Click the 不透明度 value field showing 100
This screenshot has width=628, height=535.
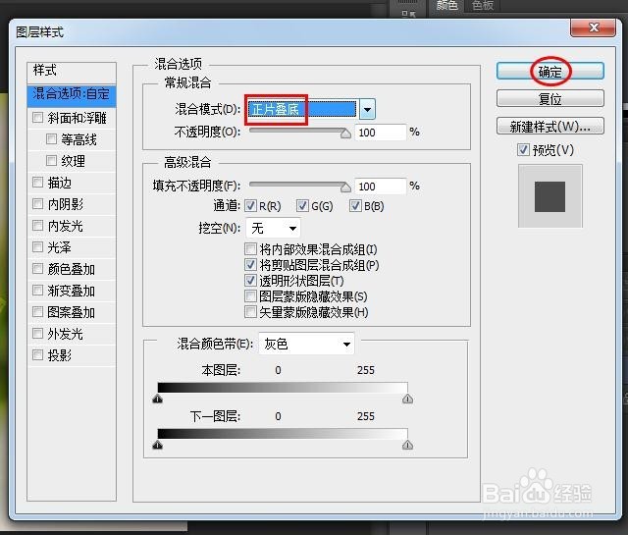click(381, 133)
